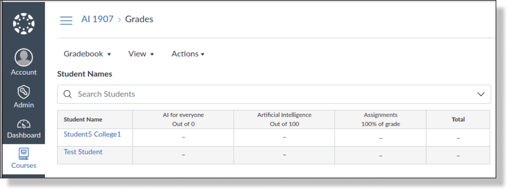
Task: Open the Admin shield icon
Action: point(24,92)
